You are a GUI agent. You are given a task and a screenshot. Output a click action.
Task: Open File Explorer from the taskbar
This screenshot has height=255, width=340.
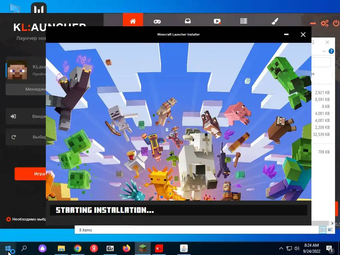61,248
